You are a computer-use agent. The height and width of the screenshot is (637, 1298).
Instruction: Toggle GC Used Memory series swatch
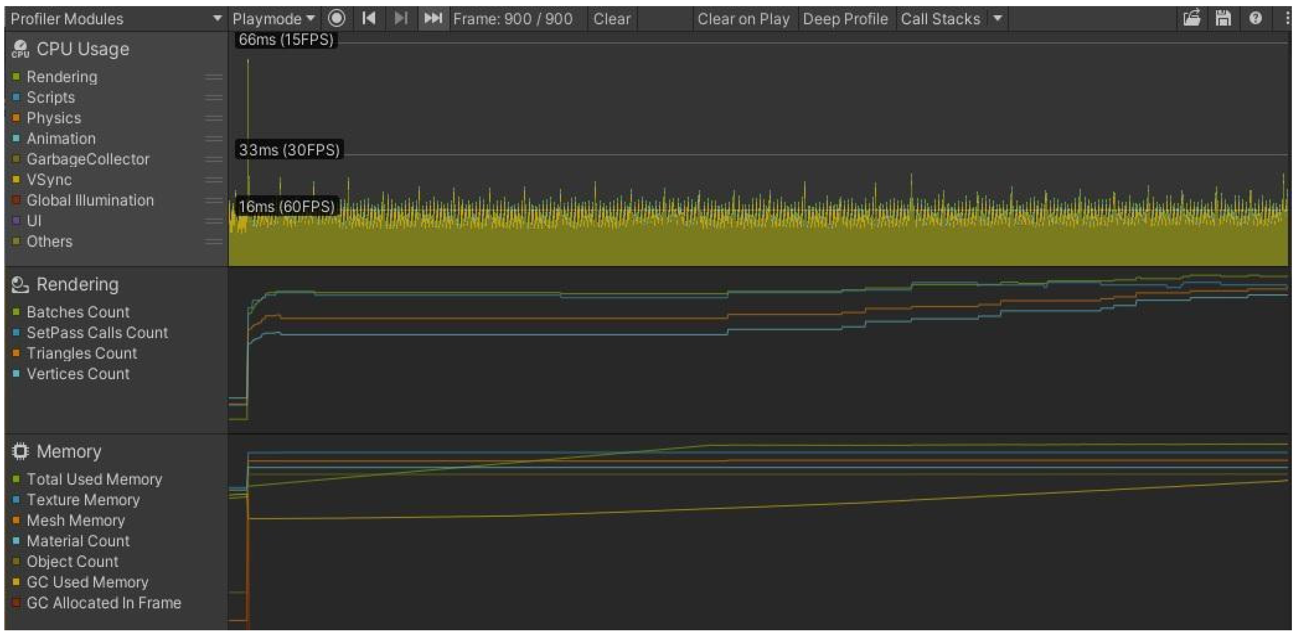pyautogui.click(x=16, y=582)
